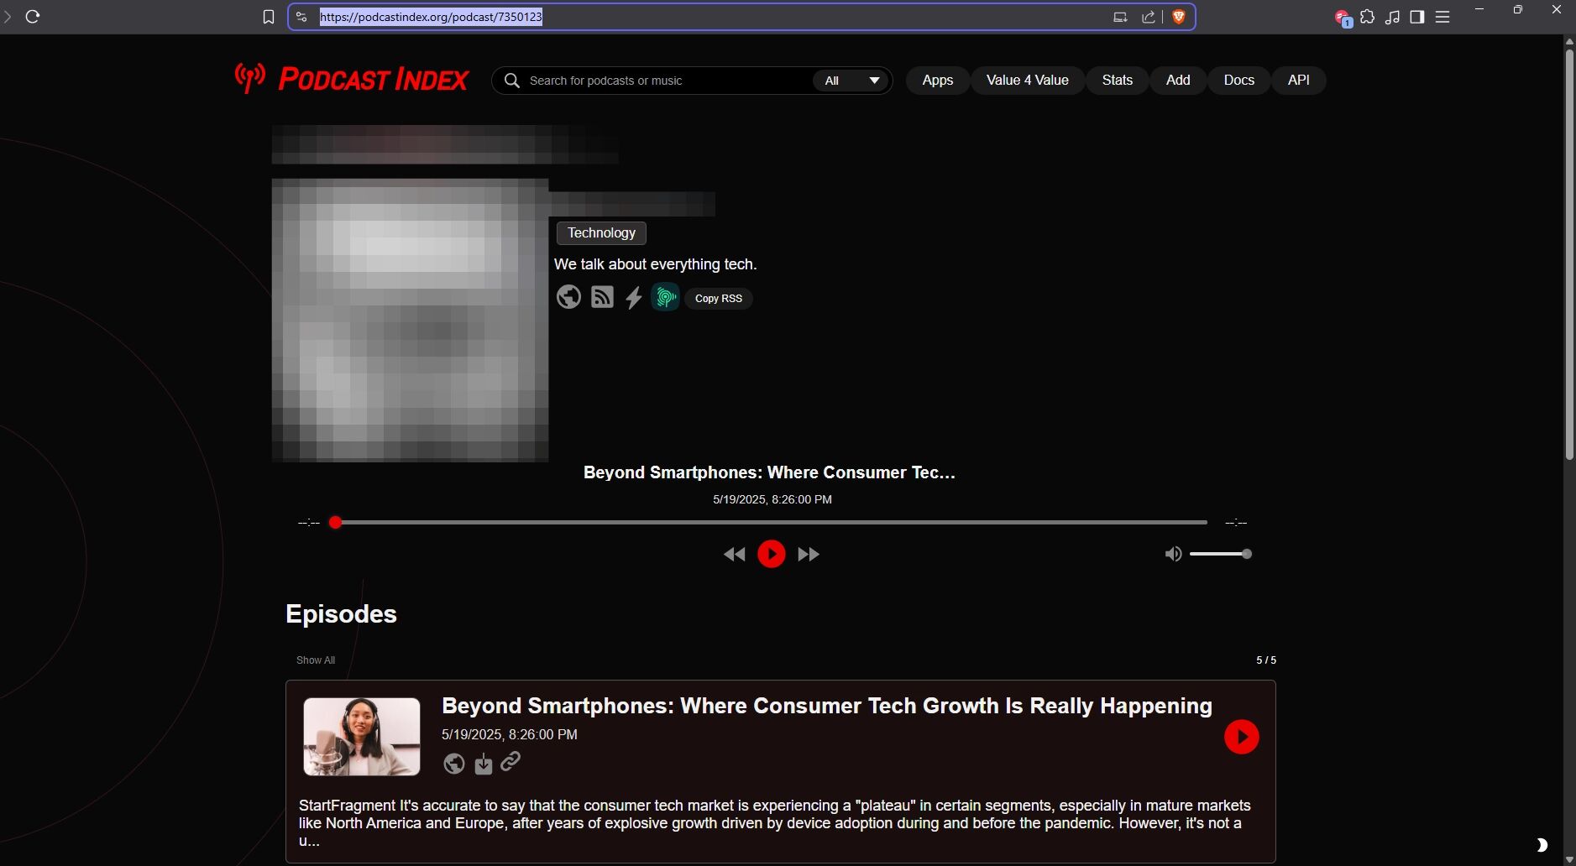Screen dimensions: 1576x866
Task: Open the extensions puzzle-piece icon
Action: point(1367,17)
